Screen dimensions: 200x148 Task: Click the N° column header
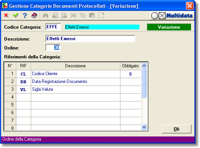coord(10,66)
